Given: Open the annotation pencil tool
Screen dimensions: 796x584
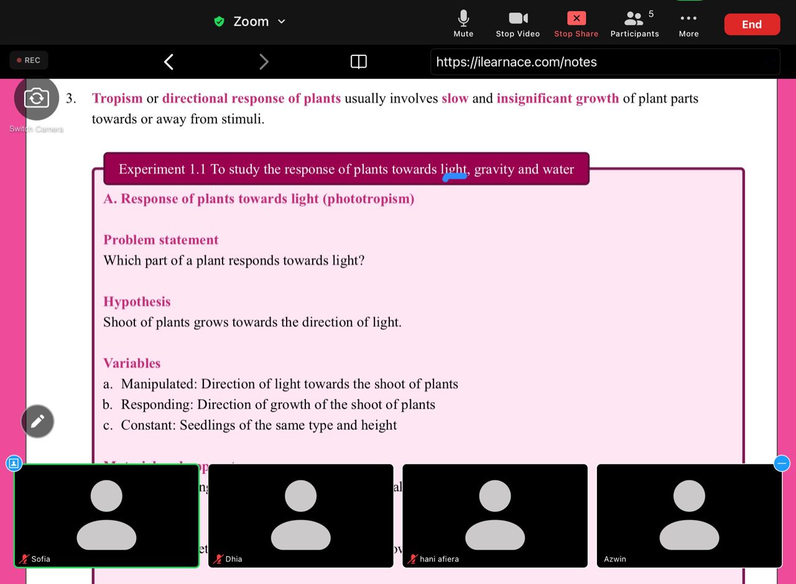Looking at the screenshot, I should 37,422.
